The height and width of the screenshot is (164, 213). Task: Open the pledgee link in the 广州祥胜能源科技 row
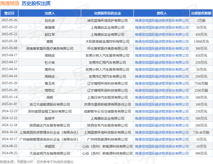[162, 139]
